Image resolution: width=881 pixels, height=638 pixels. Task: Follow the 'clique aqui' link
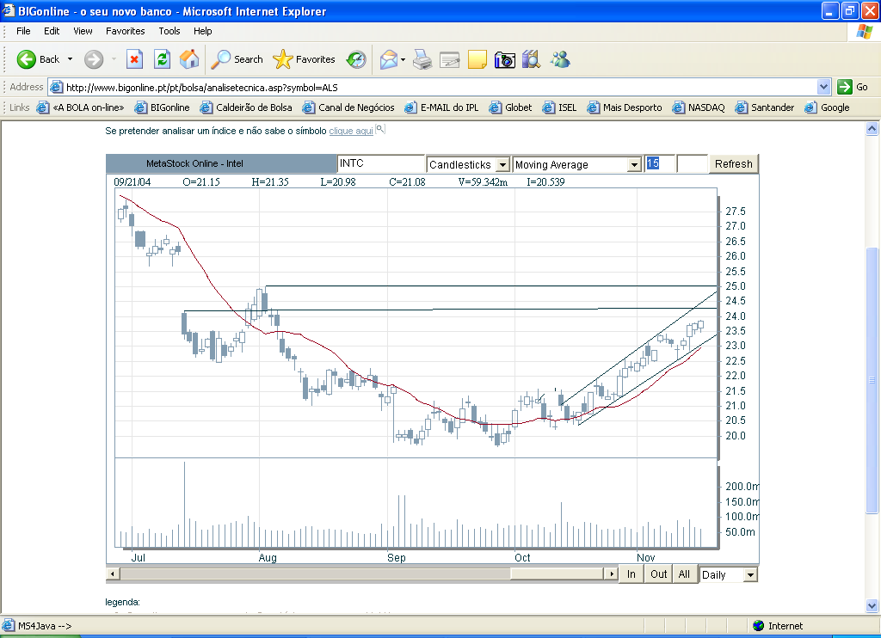click(350, 131)
